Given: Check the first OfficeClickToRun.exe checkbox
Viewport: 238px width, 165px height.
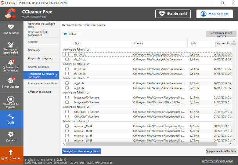Looking at the screenshot, I should pyautogui.click(x=67, y=112).
